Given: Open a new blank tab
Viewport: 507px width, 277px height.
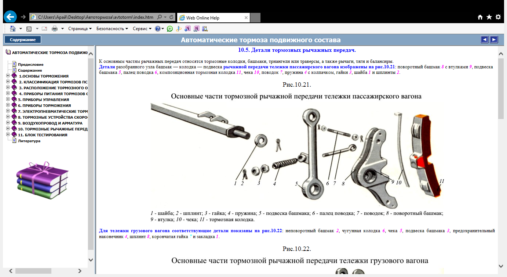Looking at the screenshot, I should tap(255, 17).
